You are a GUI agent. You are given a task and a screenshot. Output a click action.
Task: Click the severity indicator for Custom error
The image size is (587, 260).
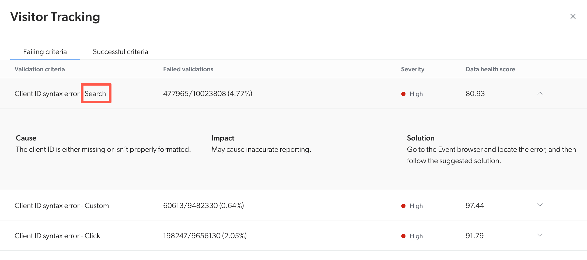[x=403, y=206]
